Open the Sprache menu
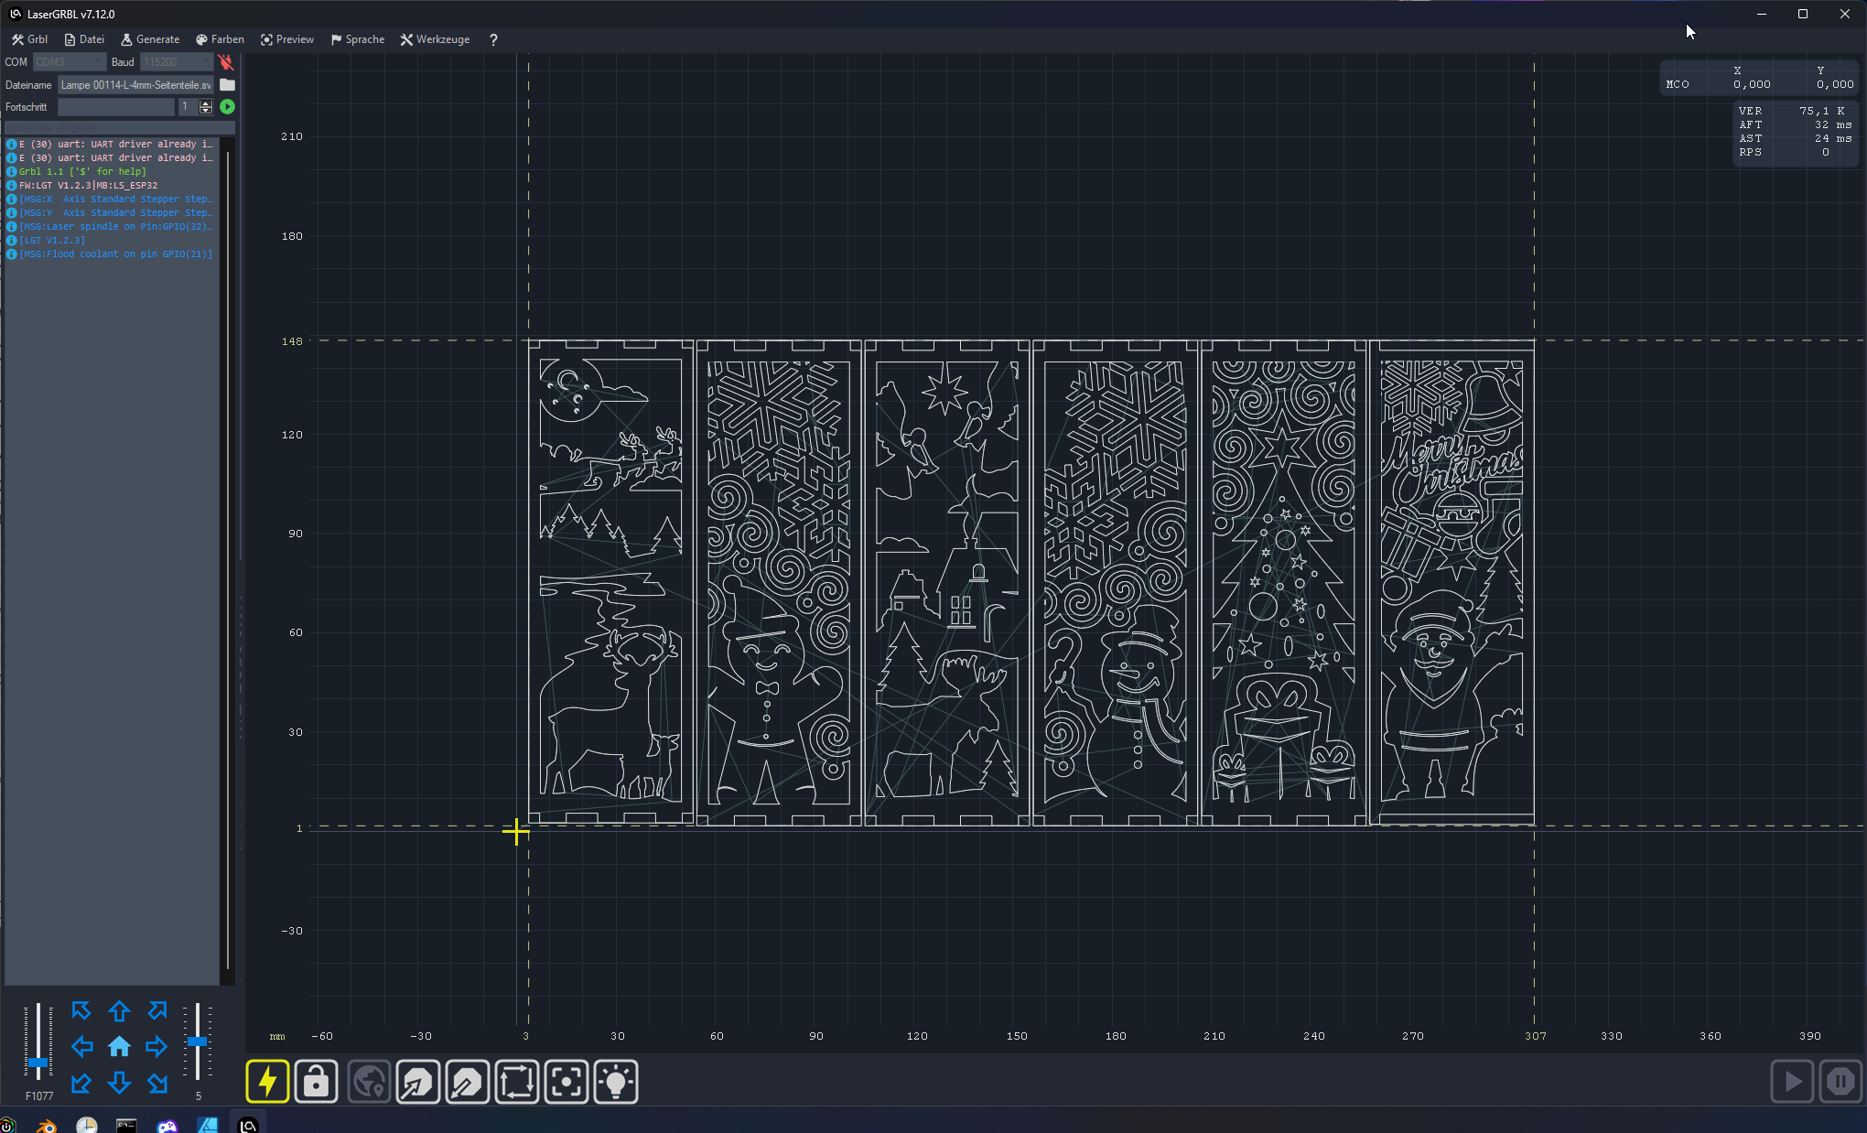This screenshot has height=1133, width=1867. pyautogui.click(x=358, y=39)
